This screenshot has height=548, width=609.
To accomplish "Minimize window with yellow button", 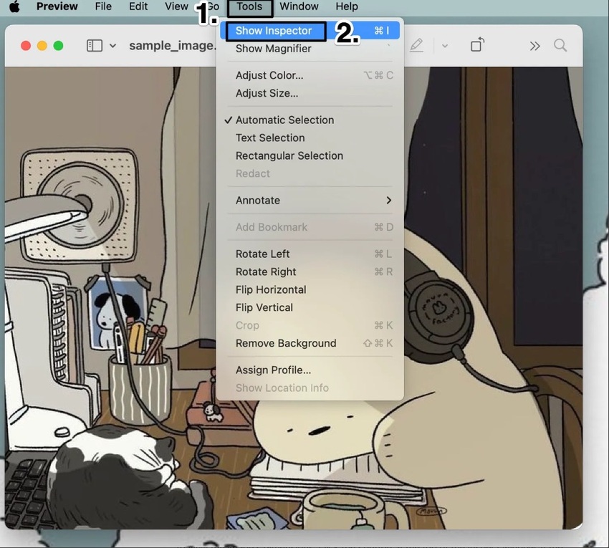I will click(x=42, y=46).
